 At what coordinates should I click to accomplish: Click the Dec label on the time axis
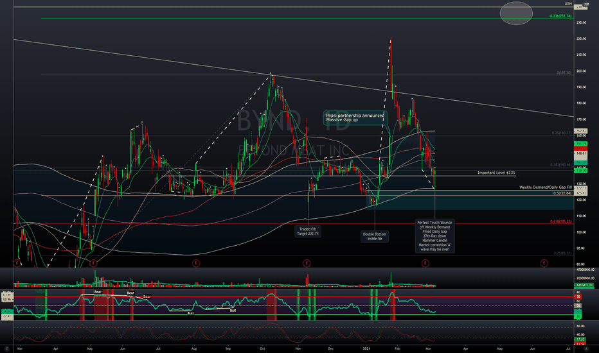331,349
